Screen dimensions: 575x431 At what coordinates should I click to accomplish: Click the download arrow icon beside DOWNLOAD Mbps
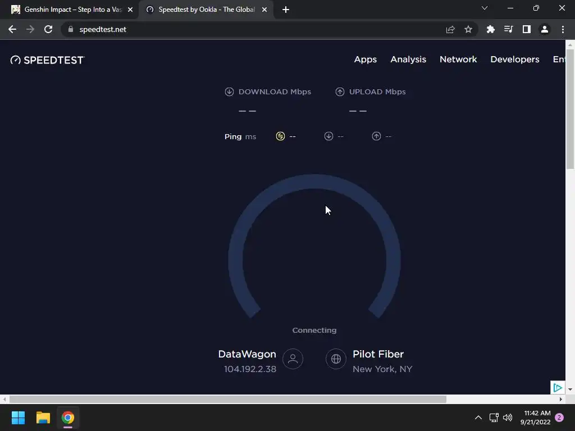229,91
